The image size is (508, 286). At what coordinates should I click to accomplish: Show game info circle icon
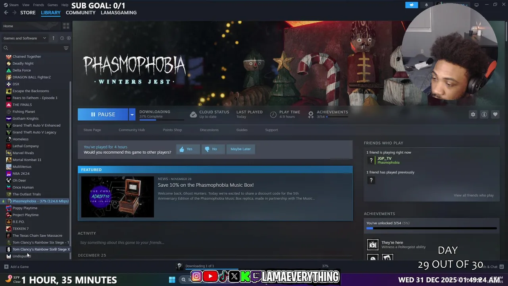[484, 114]
